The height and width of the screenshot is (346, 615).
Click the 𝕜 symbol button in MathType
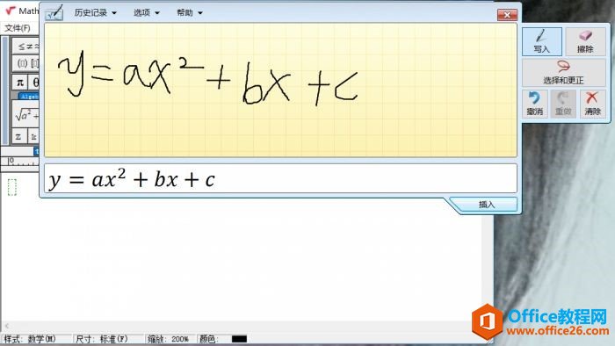(x=33, y=137)
